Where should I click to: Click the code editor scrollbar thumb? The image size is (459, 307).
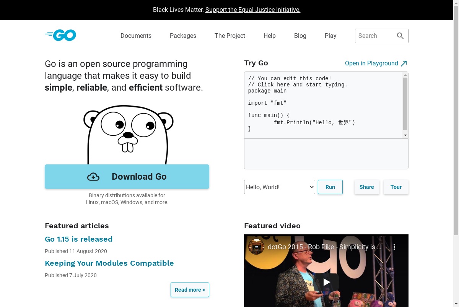[x=405, y=104]
